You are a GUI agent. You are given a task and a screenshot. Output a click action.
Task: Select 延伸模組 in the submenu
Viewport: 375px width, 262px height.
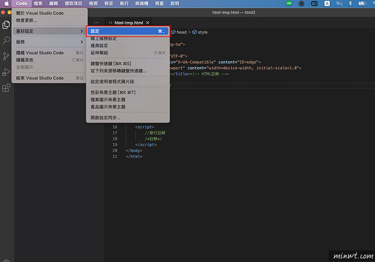[128, 53]
